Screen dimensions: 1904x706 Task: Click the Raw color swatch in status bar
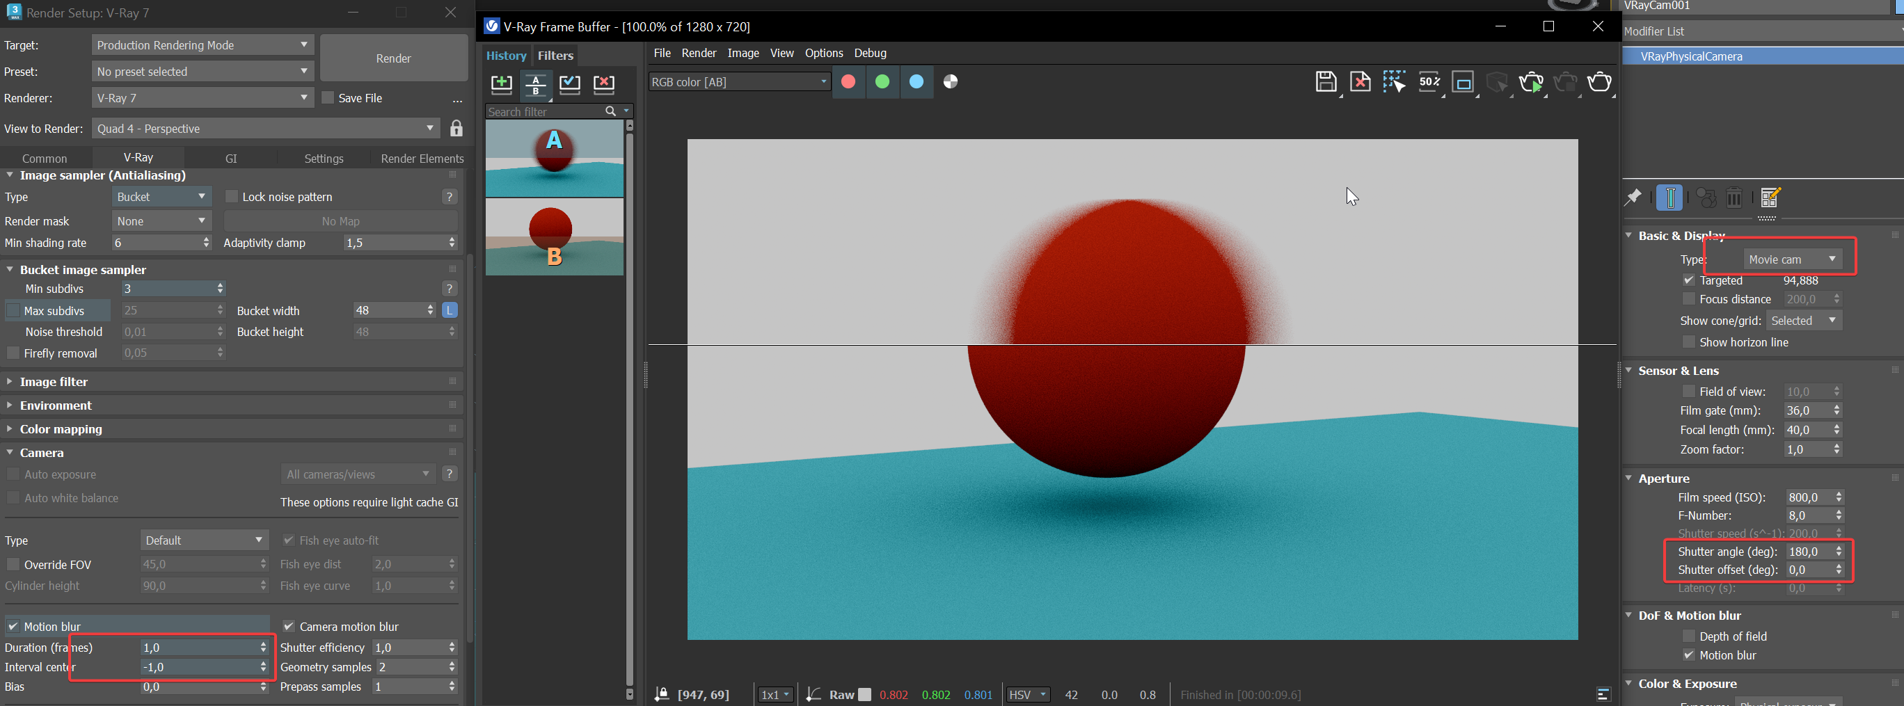pyautogui.click(x=864, y=694)
